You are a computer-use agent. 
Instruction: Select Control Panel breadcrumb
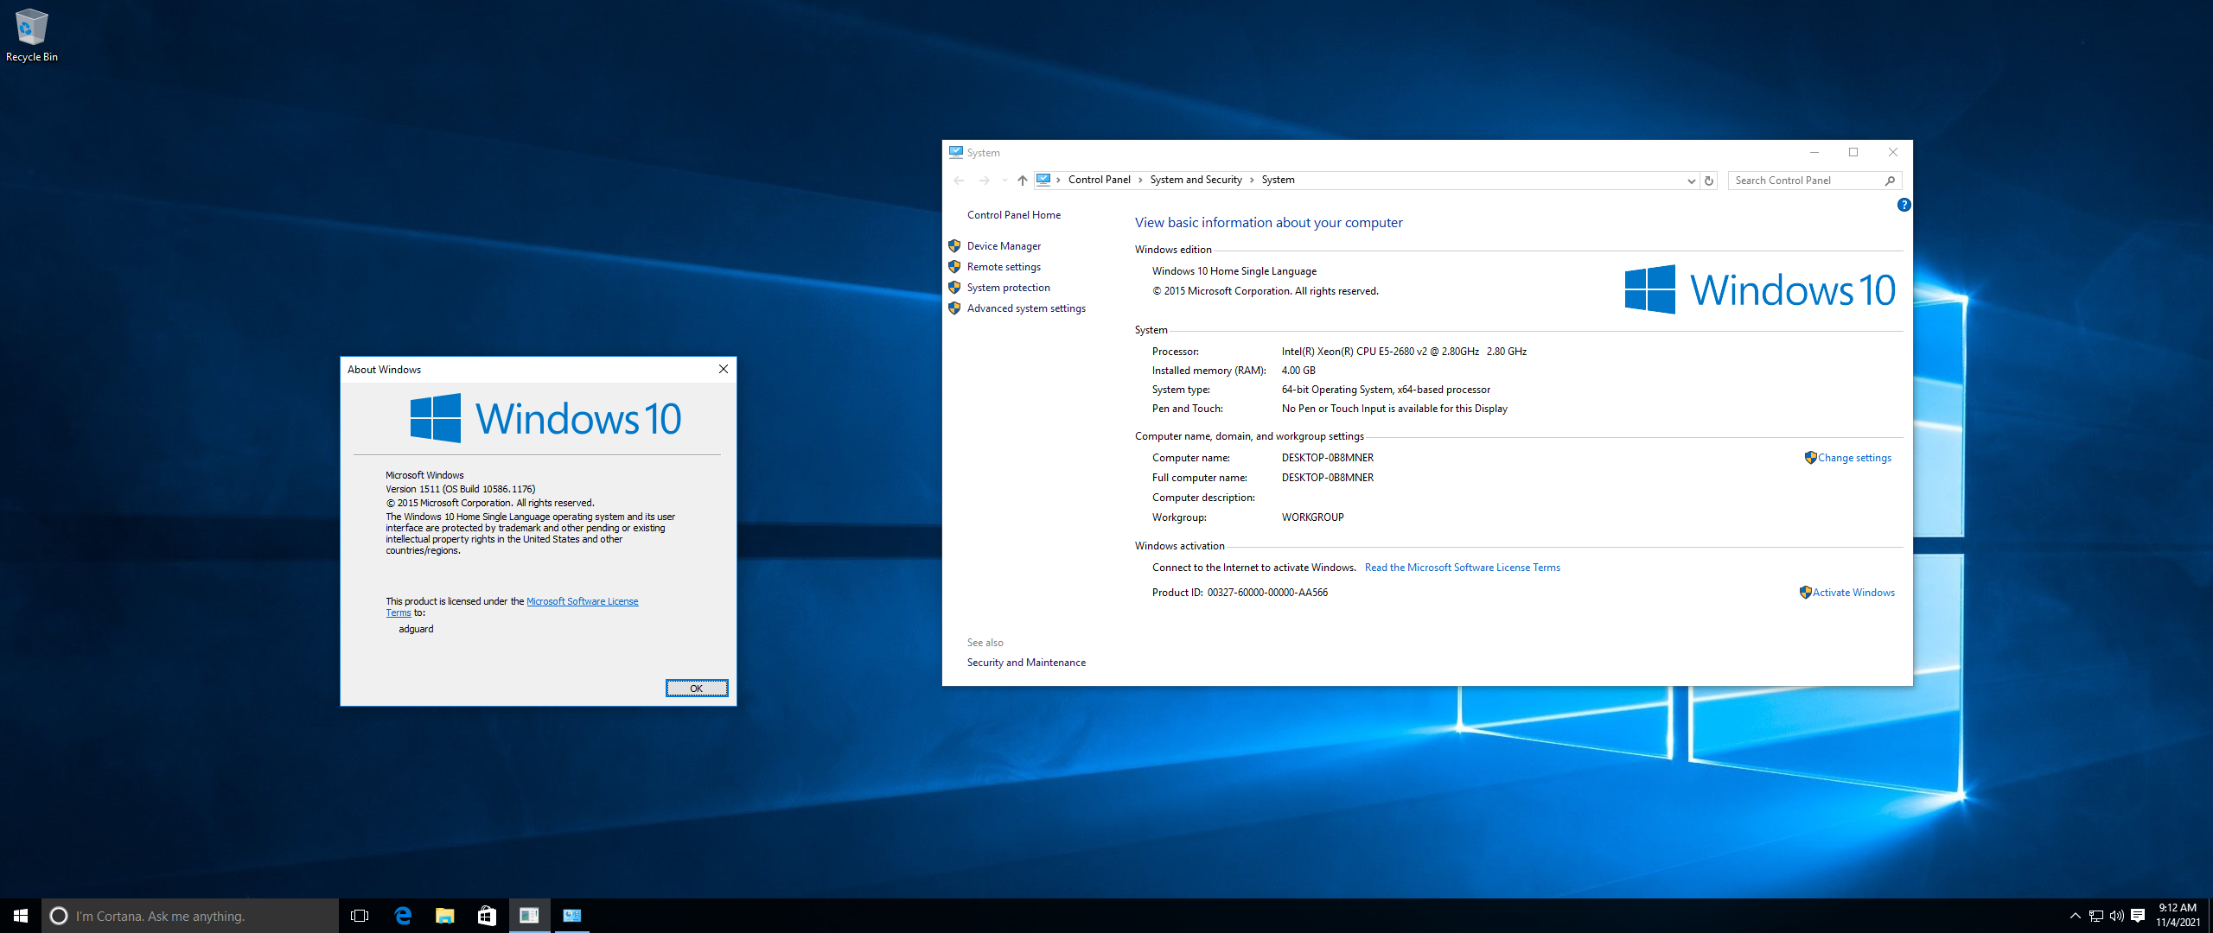point(1099,180)
